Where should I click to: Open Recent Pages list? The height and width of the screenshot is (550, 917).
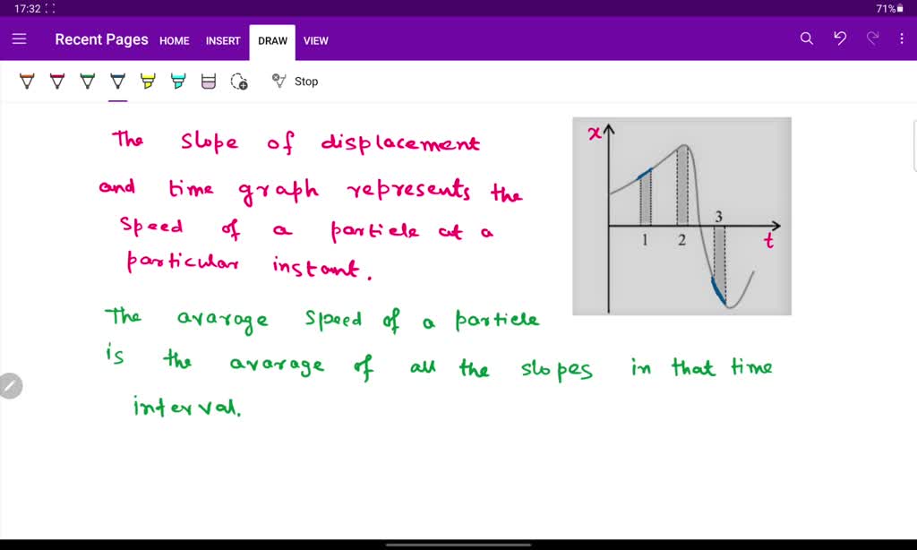pyautogui.click(x=101, y=39)
